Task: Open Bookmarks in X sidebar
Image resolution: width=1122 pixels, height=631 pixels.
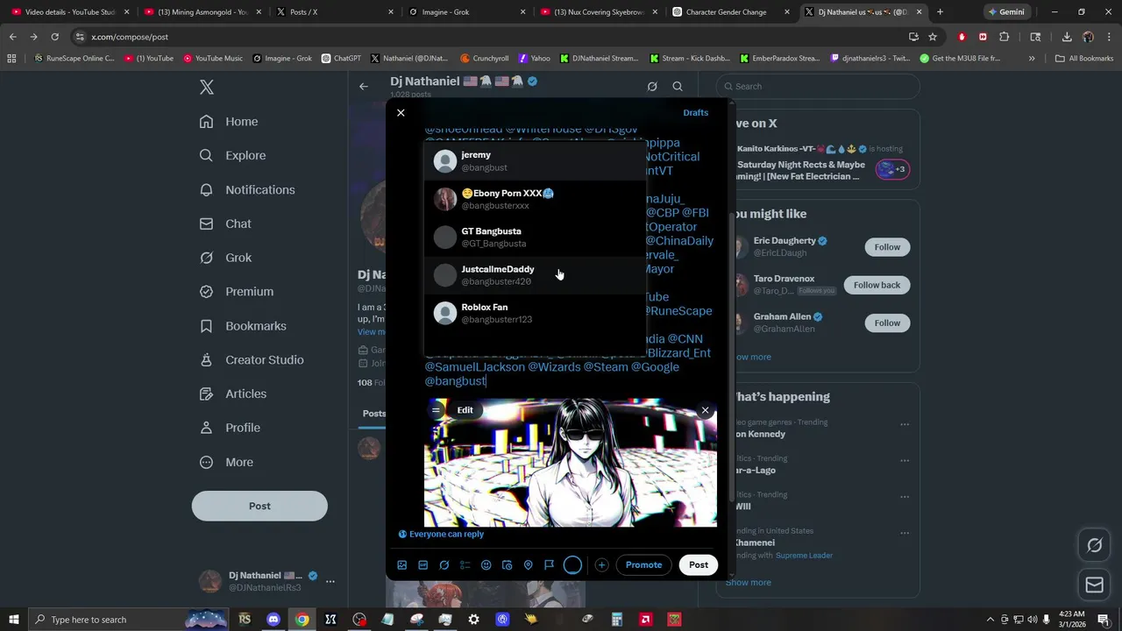Action: (x=243, y=326)
